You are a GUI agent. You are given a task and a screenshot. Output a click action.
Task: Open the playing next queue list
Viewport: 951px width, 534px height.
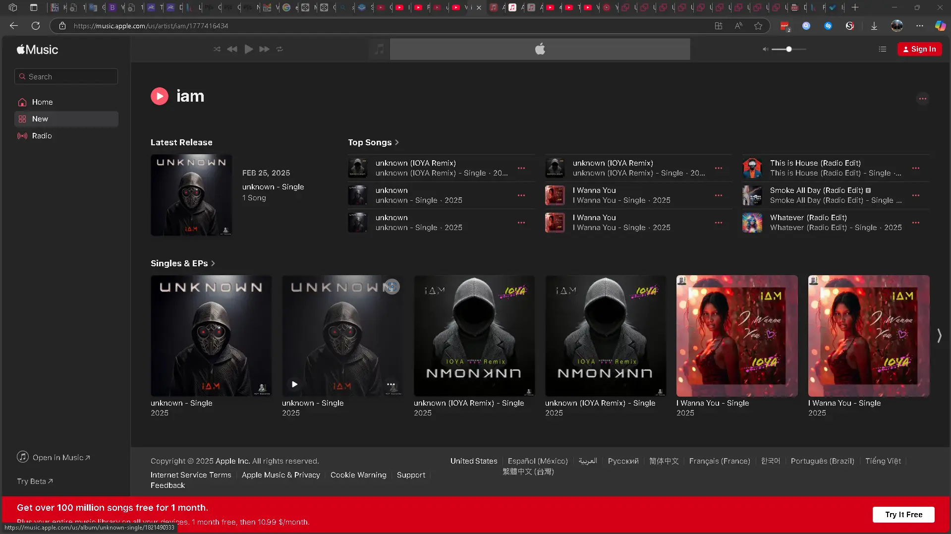882,49
